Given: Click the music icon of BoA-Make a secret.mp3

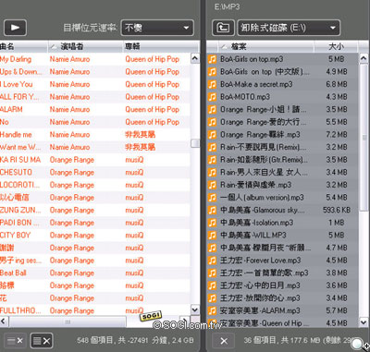Looking at the screenshot, I should pyautogui.click(x=212, y=84).
